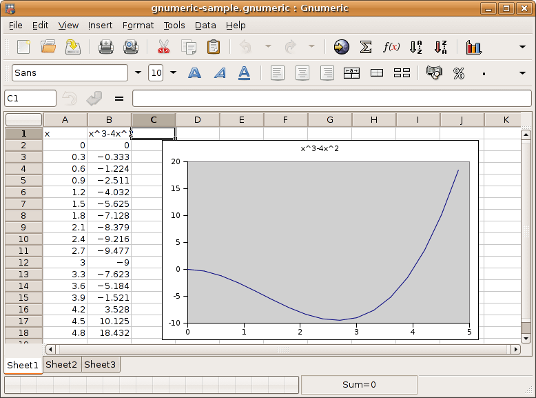This screenshot has width=536, height=398.
Task: Insert a chart with graph icon
Action: click(473, 47)
